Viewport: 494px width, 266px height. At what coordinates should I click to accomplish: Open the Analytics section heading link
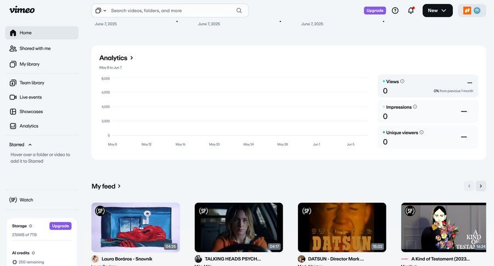116,58
